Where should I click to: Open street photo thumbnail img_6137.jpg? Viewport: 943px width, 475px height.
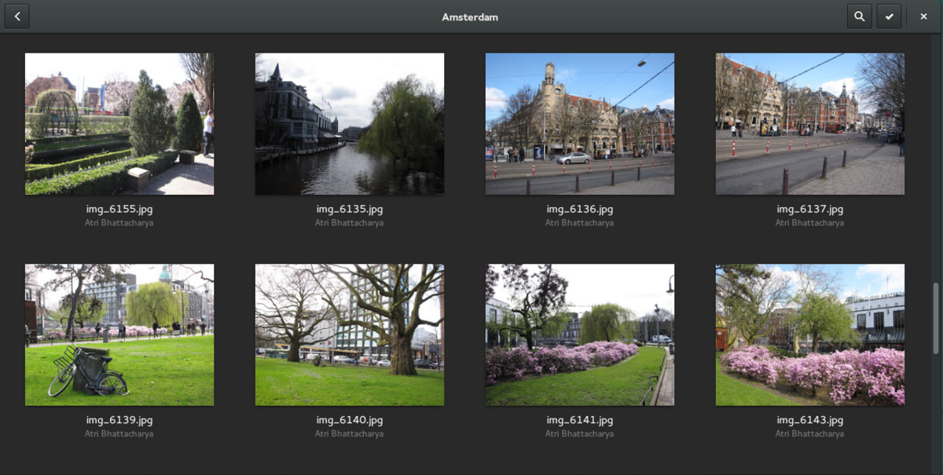pos(810,124)
